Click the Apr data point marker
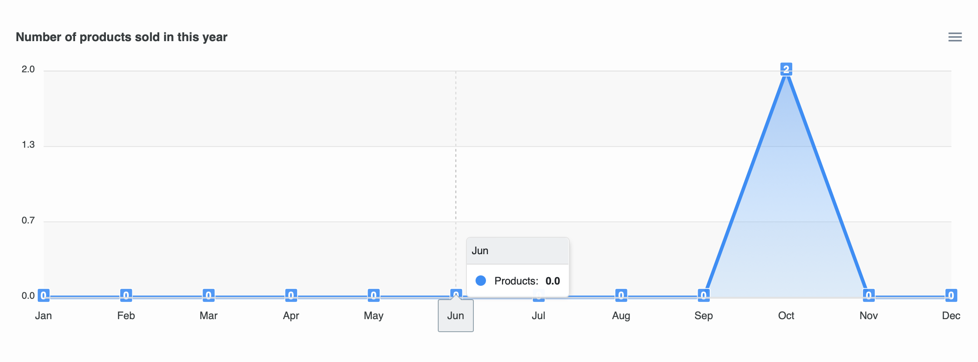The image size is (978, 362). 291,295
